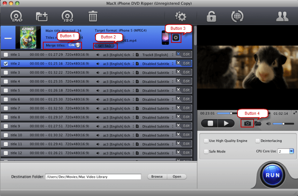Click scissors icon for title 1

(178, 54)
